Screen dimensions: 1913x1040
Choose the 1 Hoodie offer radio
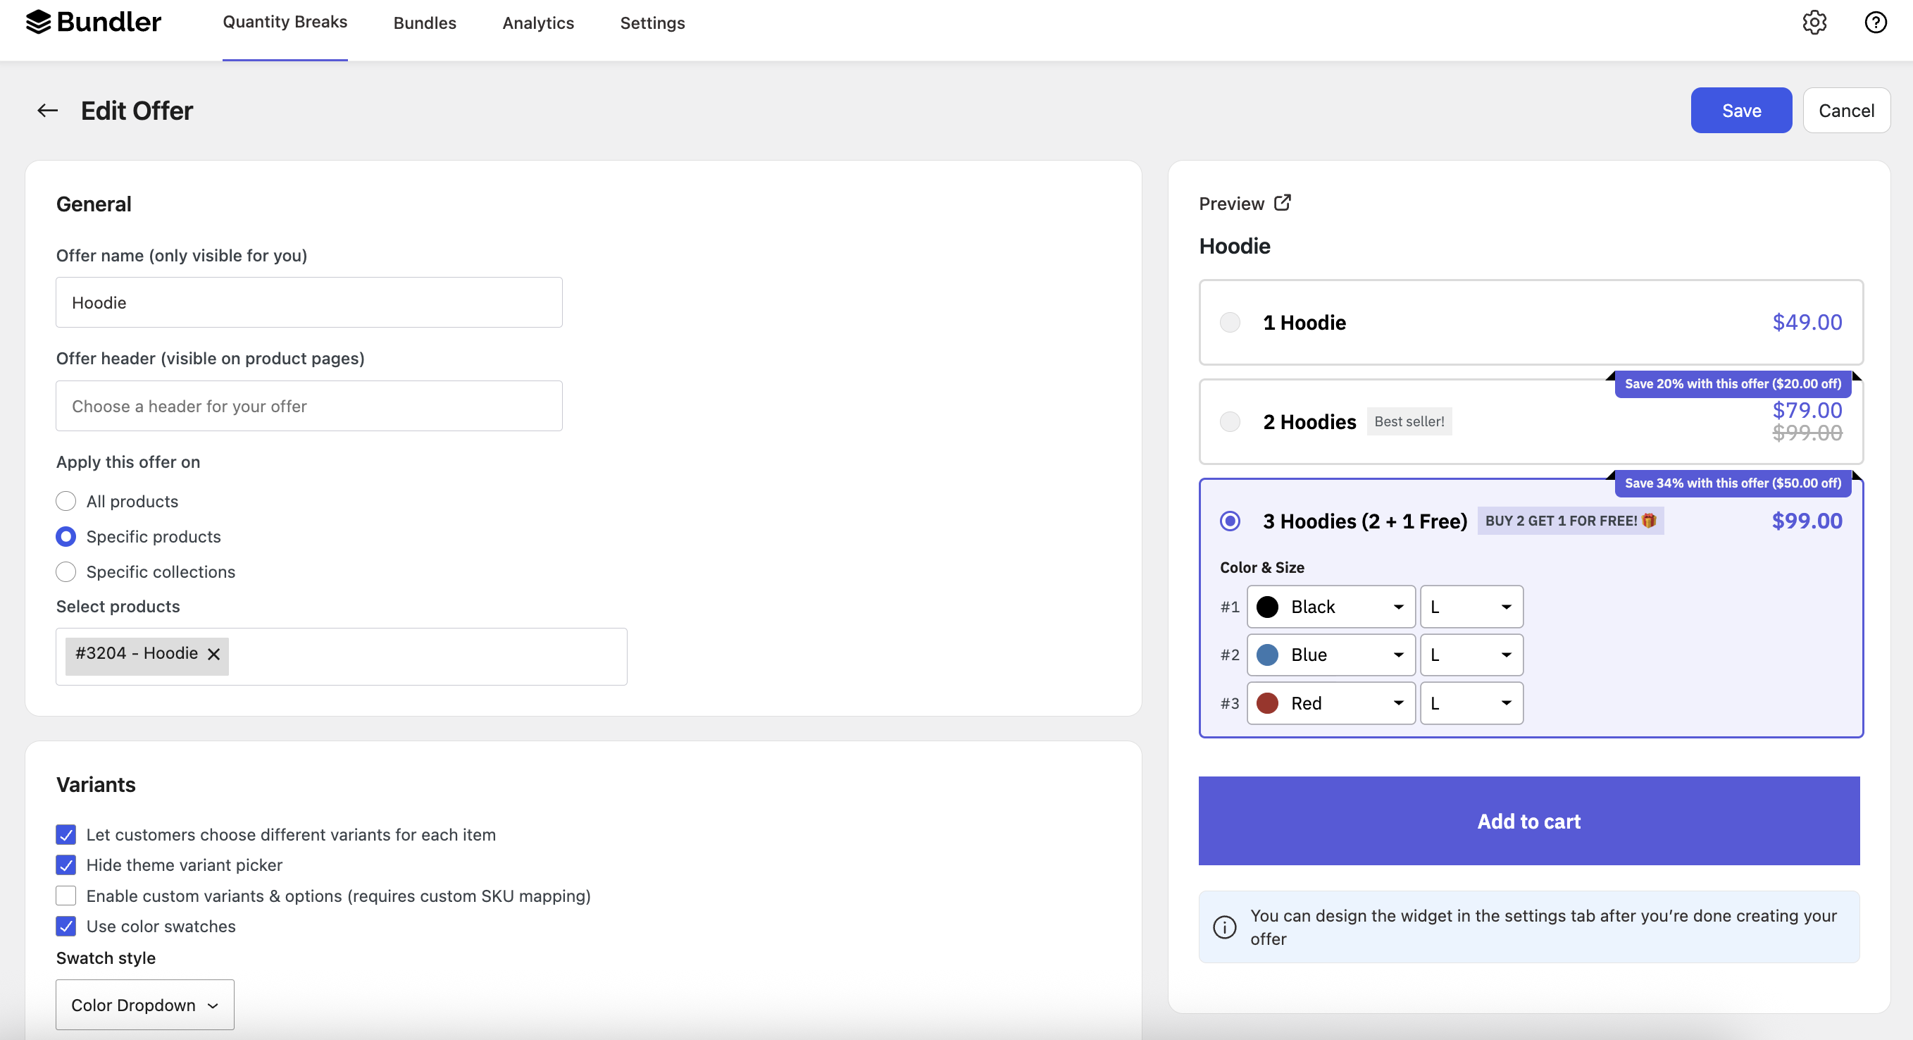(1230, 323)
